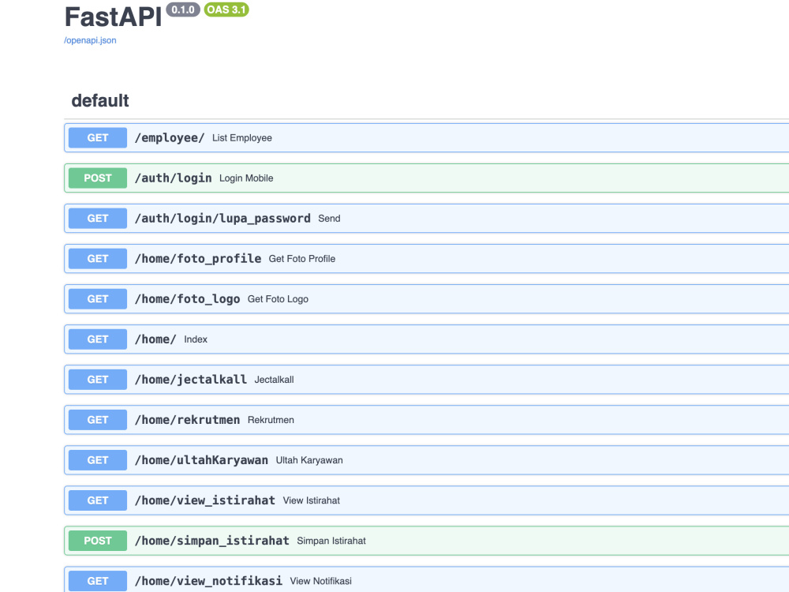Image resolution: width=789 pixels, height=592 pixels.
Task: Open the /openapi.json link
Action: click(x=90, y=40)
